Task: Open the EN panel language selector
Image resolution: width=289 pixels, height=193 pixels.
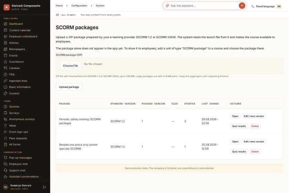Action: (x=279, y=7)
